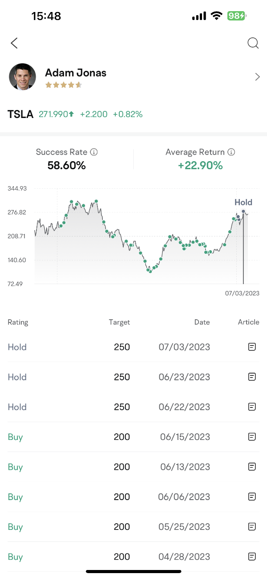Open the article icon for 06/06/2023
This screenshot has width=267, height=578.
click(252, 497)
